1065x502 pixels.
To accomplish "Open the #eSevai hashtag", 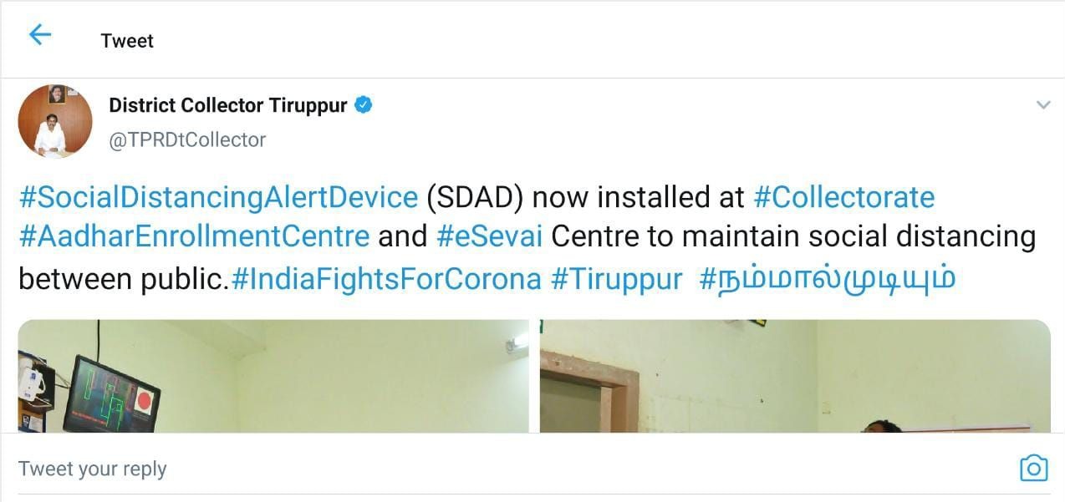I will [490, 236].
